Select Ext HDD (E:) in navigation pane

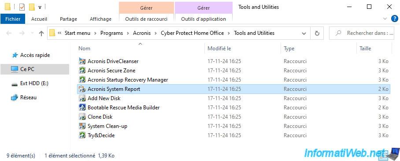coord(34,83)
